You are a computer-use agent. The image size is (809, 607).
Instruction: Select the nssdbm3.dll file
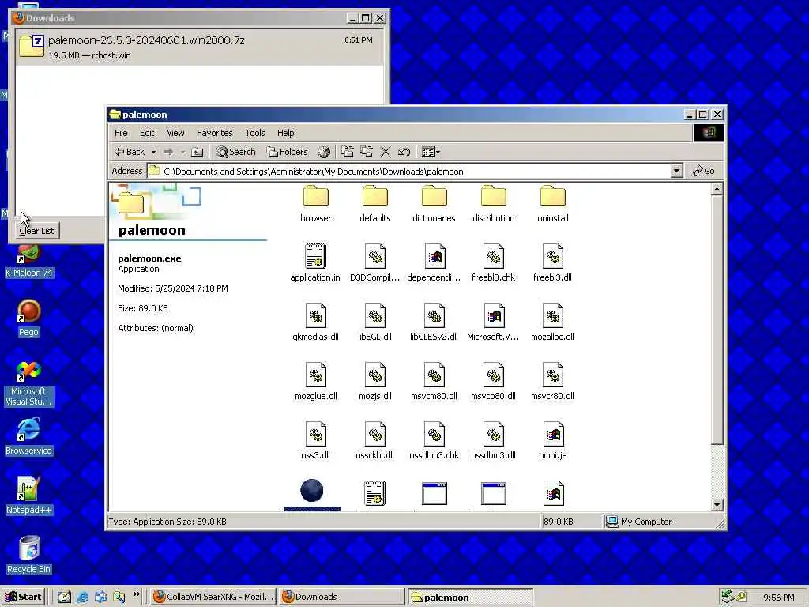[493, 441]
